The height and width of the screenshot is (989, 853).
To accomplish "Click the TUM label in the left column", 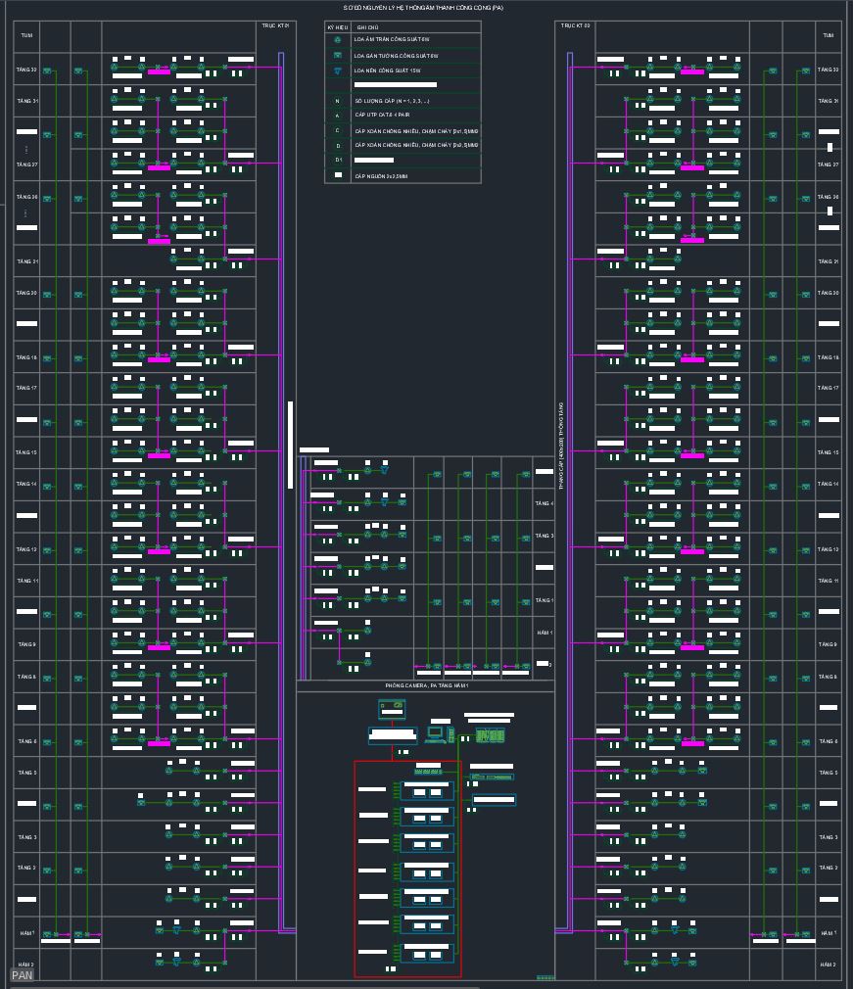I will point(26,35).
